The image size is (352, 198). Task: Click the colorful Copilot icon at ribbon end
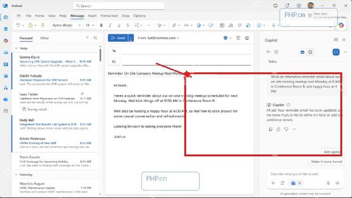[x=341, y=26]
